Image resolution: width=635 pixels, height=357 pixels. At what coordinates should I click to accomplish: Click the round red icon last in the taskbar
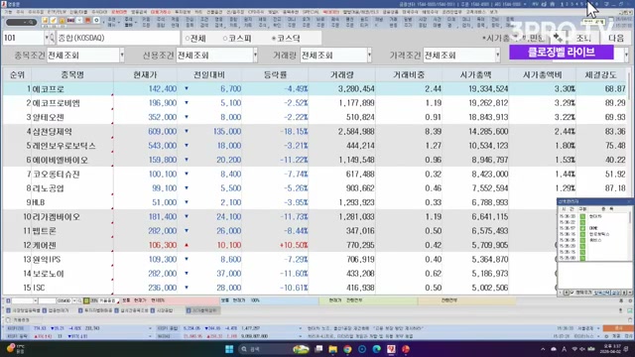point(406,349)
